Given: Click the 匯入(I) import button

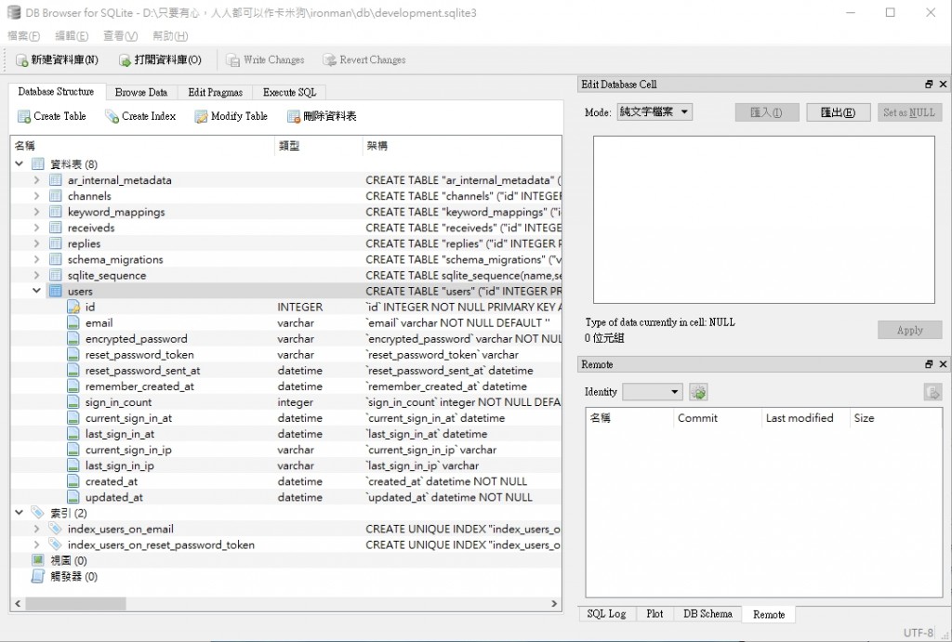Looking at the screenshot, I should (x=767, y=112).
